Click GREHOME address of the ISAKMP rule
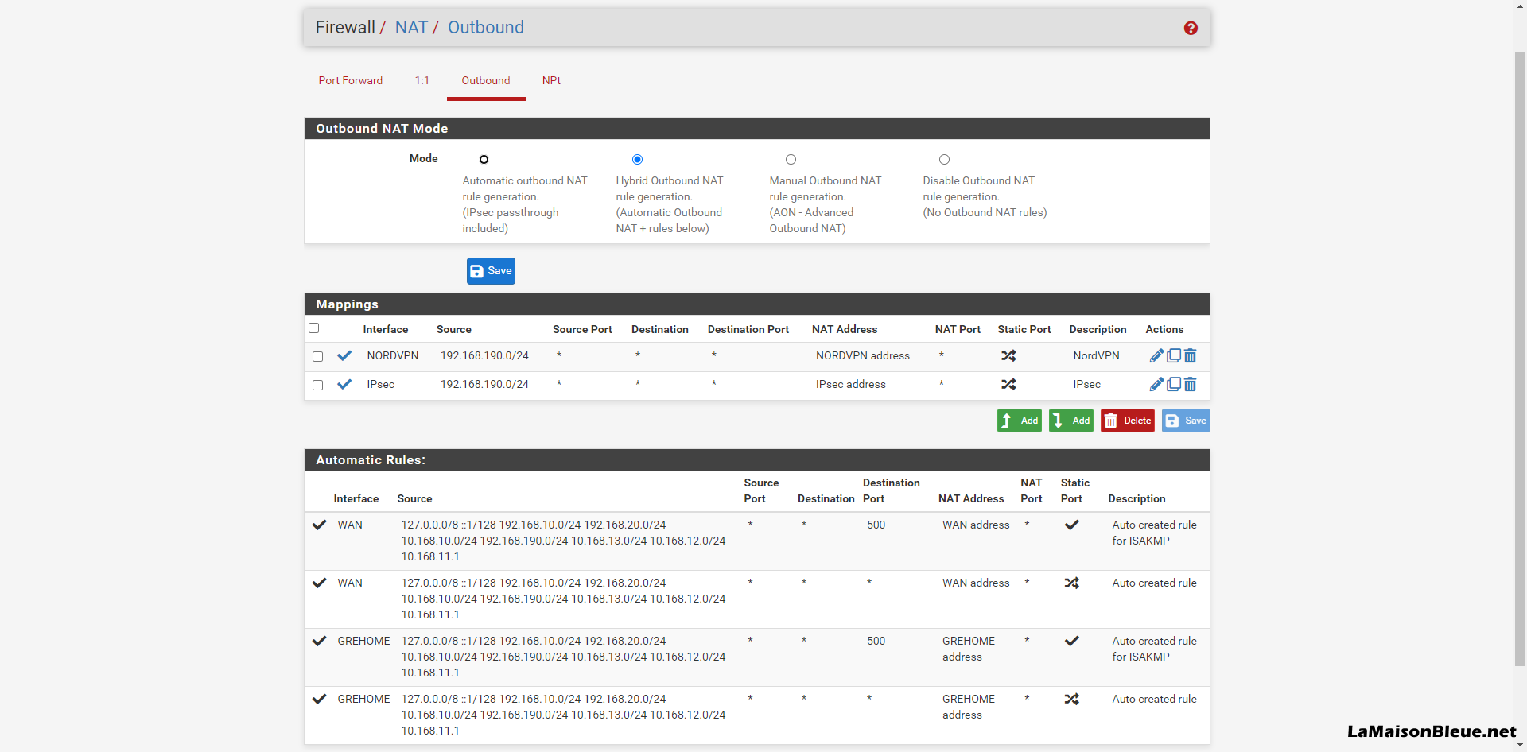This screenshot has width=1527, height=752. [969, 649]
